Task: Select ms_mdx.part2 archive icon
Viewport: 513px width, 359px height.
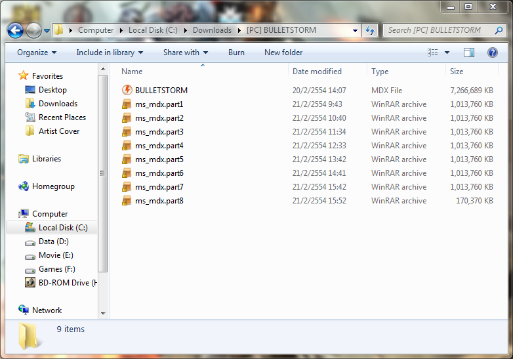Action: pos(127,118)
